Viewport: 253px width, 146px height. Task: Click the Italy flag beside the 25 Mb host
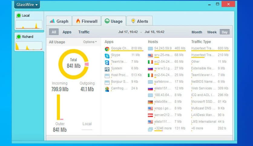click(150, 75)
